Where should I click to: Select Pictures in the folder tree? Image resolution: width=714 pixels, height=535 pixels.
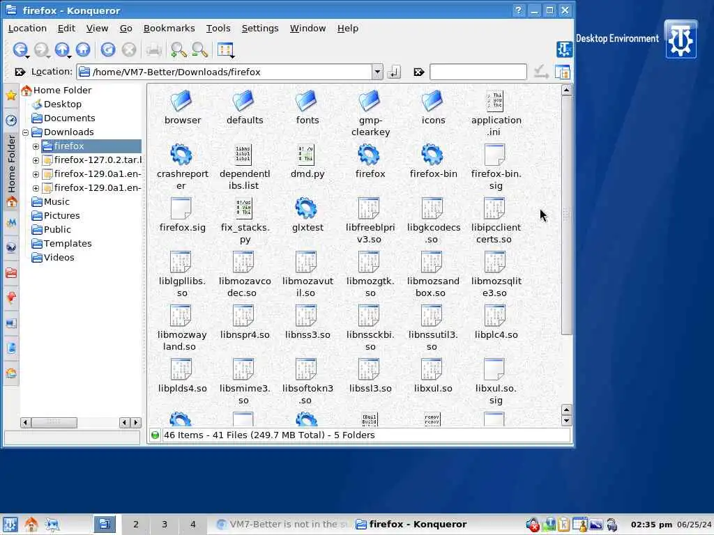tap(61, 216)
